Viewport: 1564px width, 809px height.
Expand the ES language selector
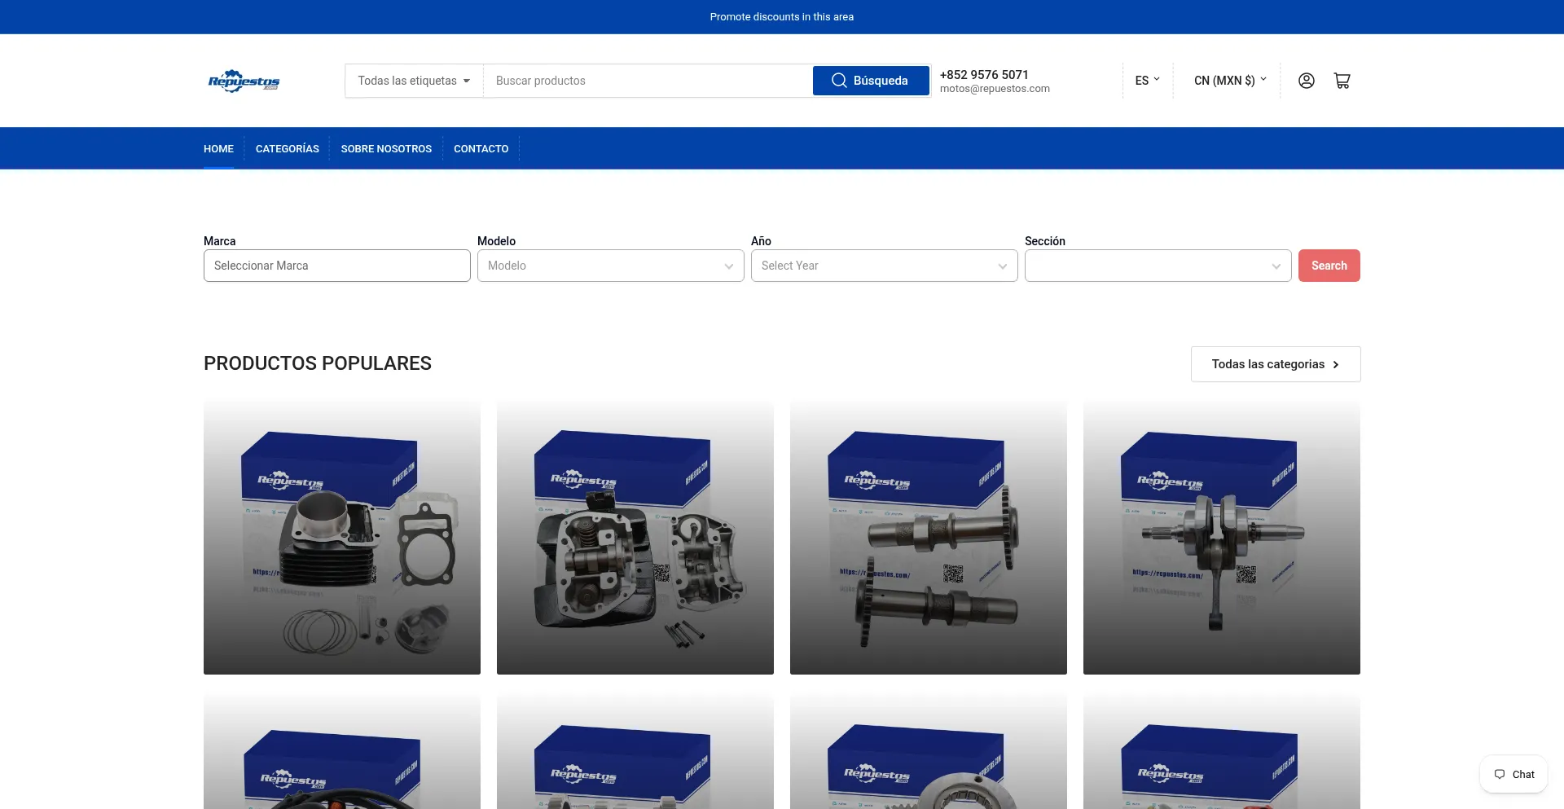coord(1147,81)
